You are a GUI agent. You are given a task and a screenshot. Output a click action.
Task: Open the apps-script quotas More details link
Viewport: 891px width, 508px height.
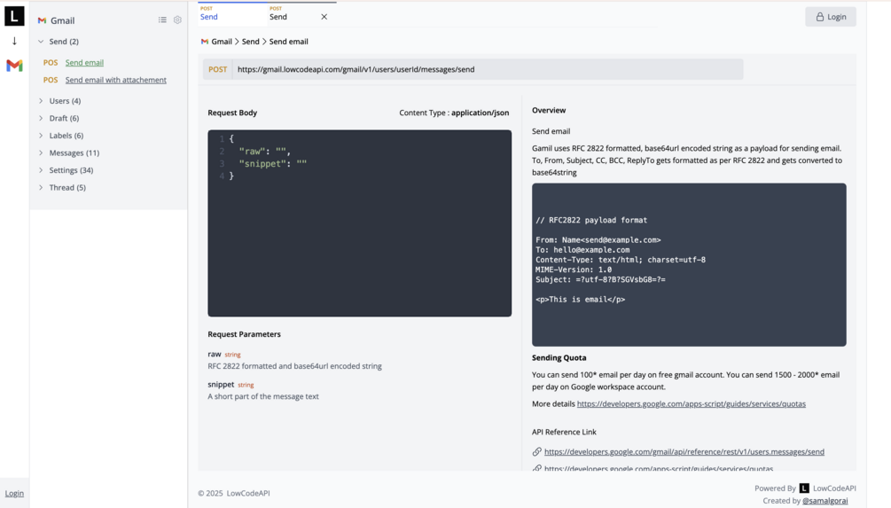tap(691, 403)
